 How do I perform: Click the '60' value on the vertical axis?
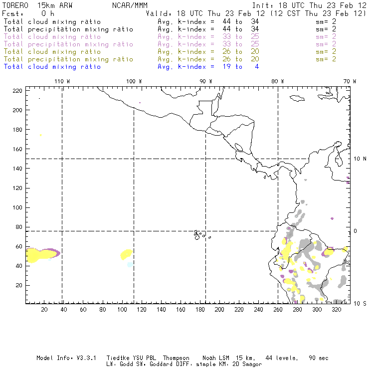point(19,247)
